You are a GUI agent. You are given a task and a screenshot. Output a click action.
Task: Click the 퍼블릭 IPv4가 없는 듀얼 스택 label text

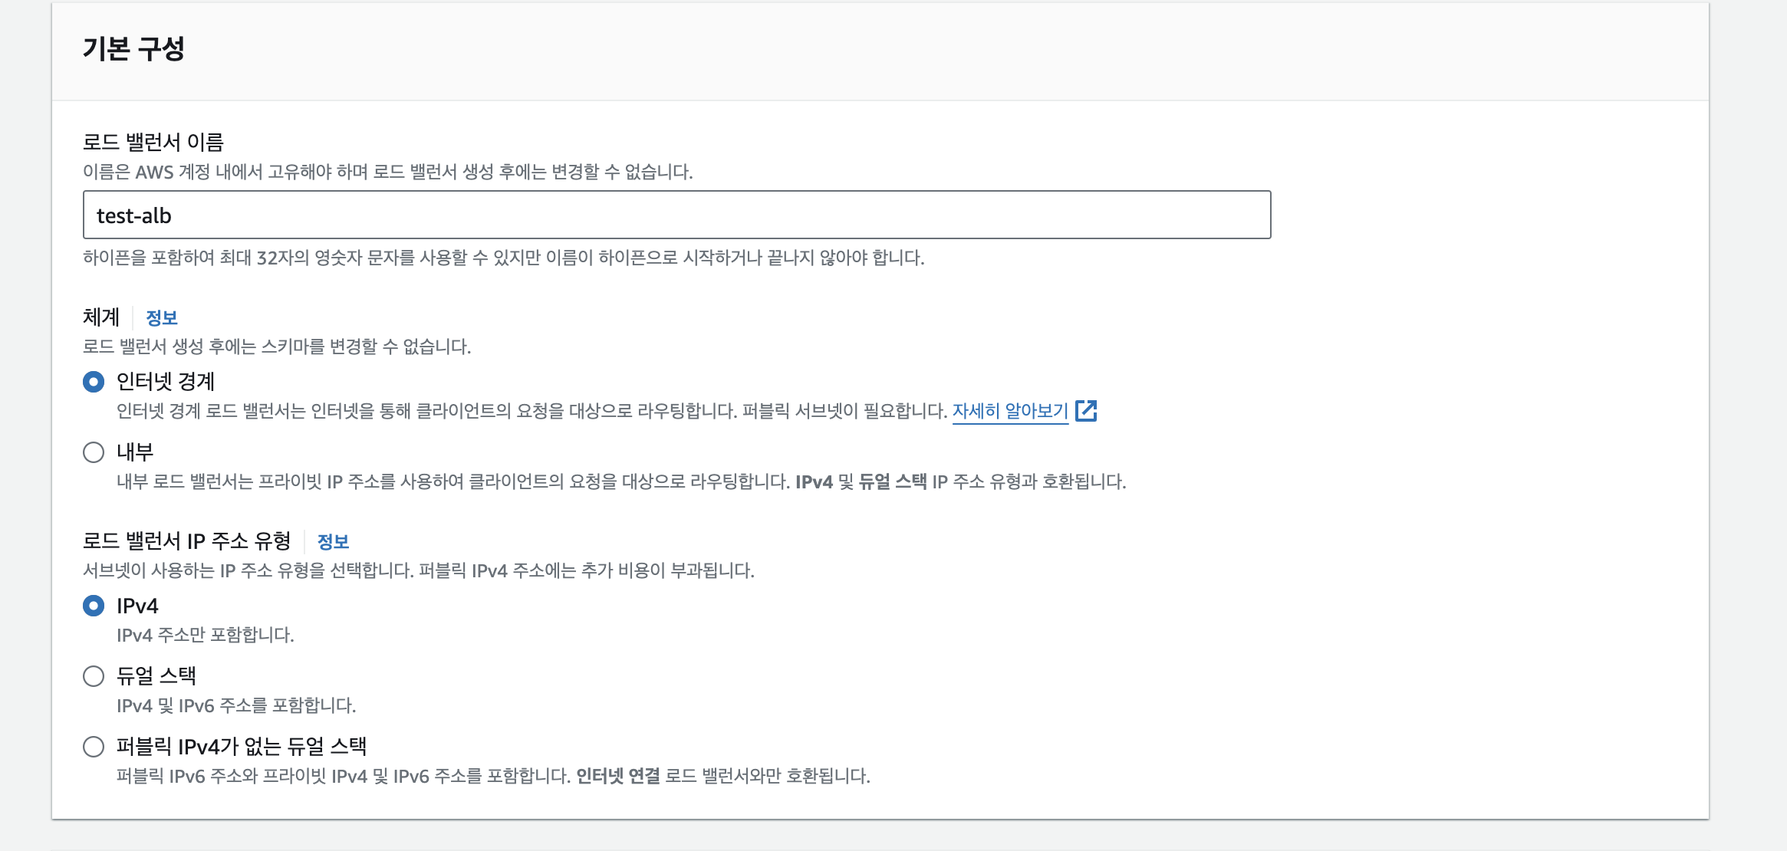point(242,746)
